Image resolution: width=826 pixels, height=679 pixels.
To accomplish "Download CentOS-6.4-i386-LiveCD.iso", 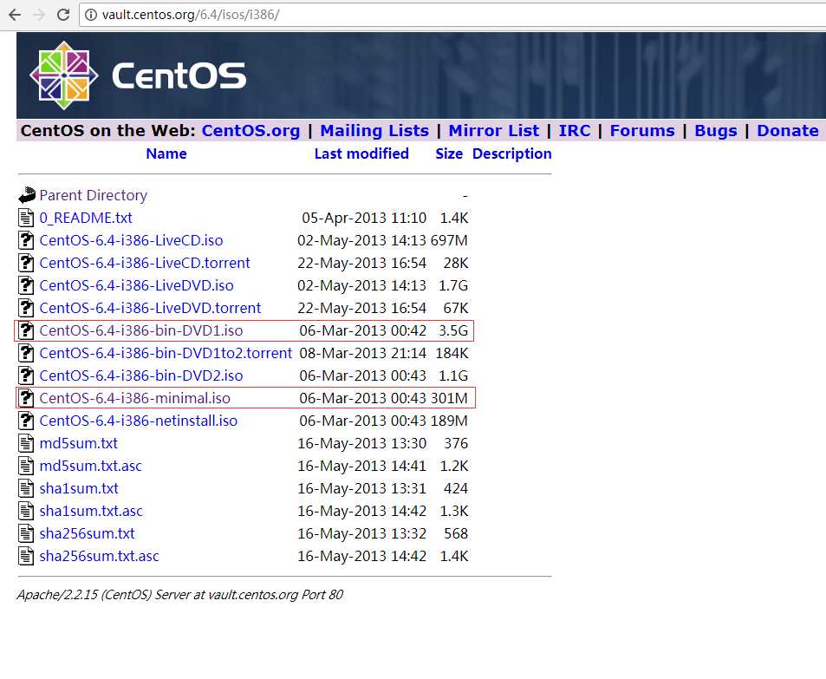I will [x=131, y=240].
